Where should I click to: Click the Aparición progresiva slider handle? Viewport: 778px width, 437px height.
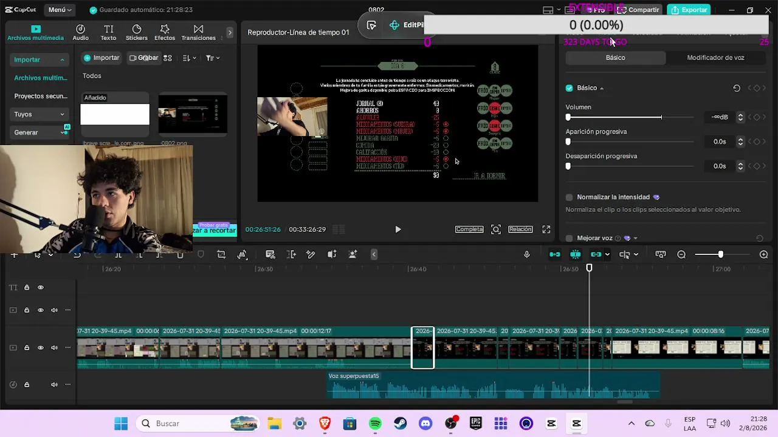click(x=568, y=141)
